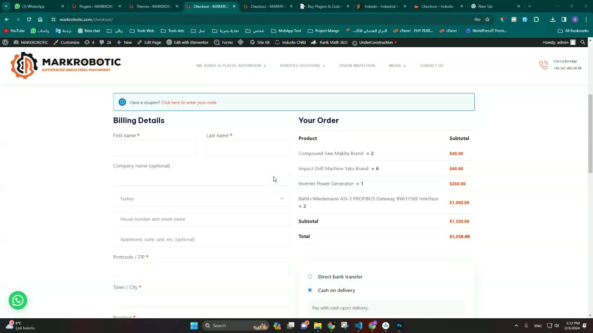Switch to the Themes - MARKROBOTIC tab
This screenshot has height=333, width=593.
[x=154, y=6]
